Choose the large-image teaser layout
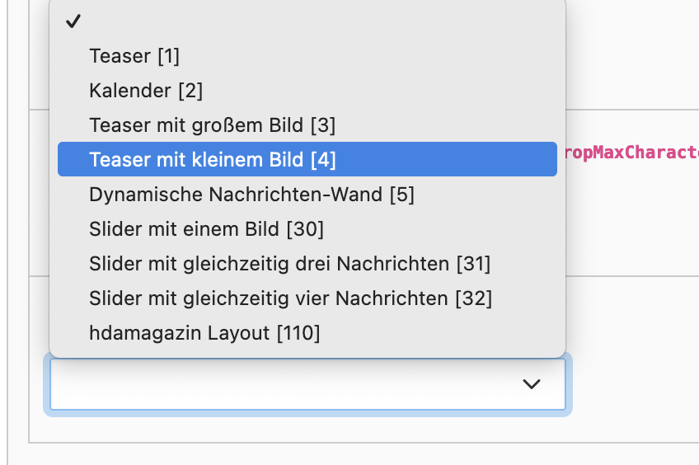 pos(307,124)
